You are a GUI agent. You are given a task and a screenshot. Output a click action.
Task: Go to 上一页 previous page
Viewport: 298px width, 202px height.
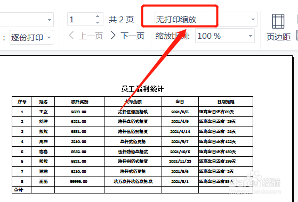(86, 36)
